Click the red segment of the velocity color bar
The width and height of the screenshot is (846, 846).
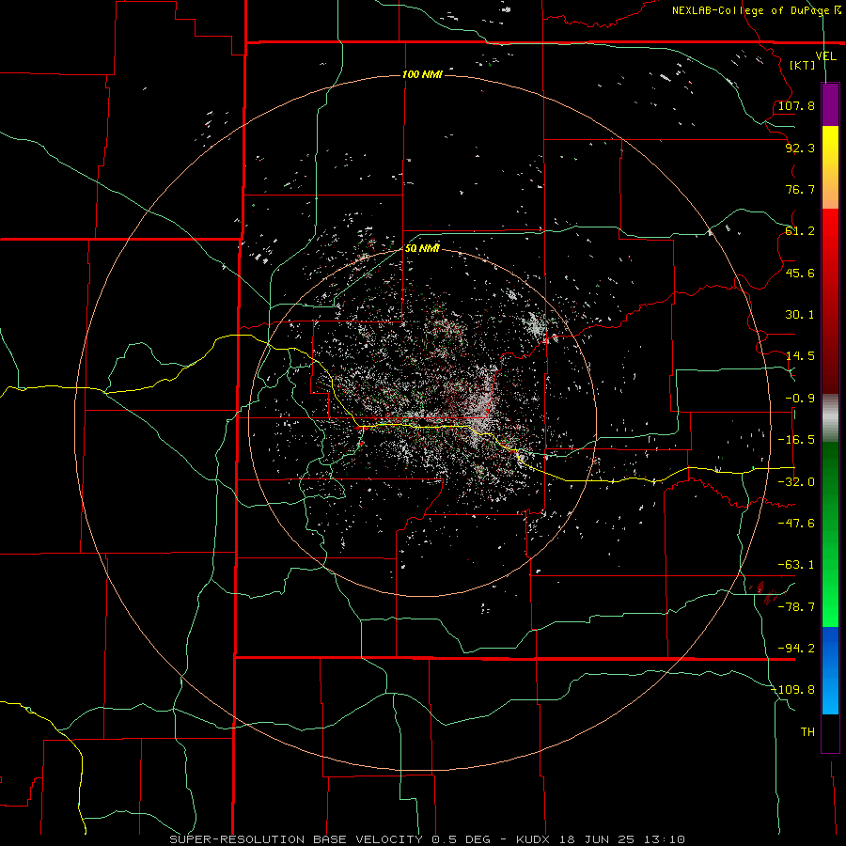click(x=830, y=301)
